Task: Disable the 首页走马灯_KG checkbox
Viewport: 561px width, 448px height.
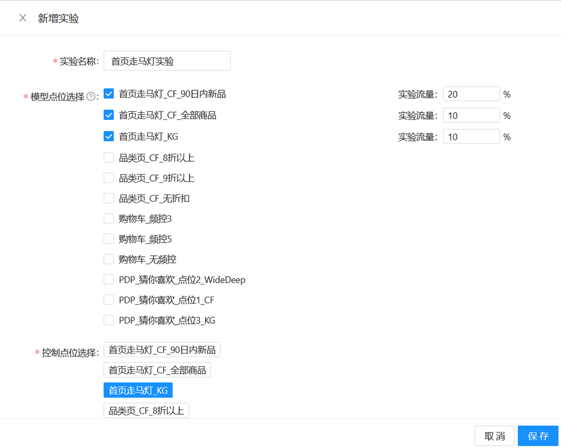Action: pos(109,136)
